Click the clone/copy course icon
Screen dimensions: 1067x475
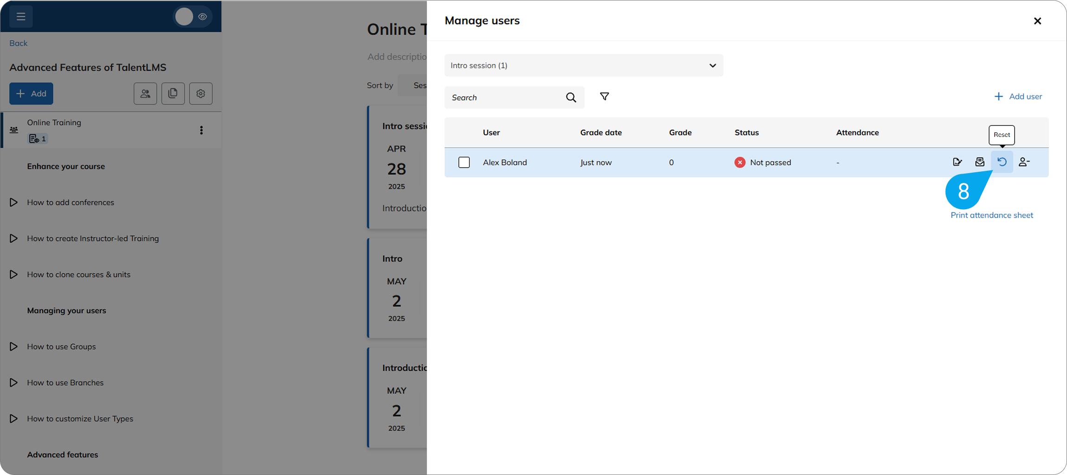(x=173, y=94)
